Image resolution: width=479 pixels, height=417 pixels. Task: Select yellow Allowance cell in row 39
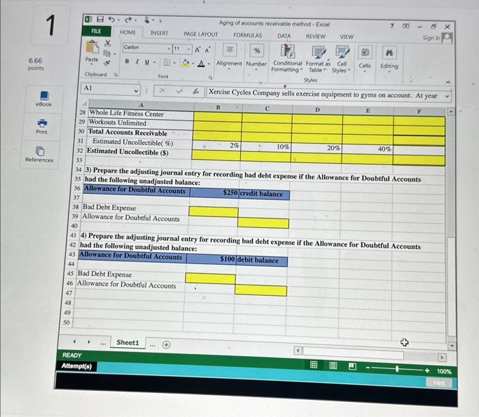coord(263,223)
